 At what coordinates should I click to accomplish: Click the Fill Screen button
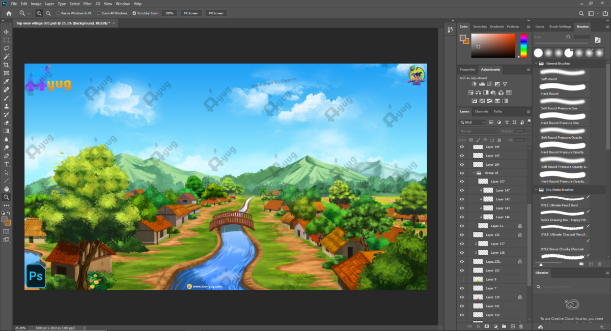[216, 13]
